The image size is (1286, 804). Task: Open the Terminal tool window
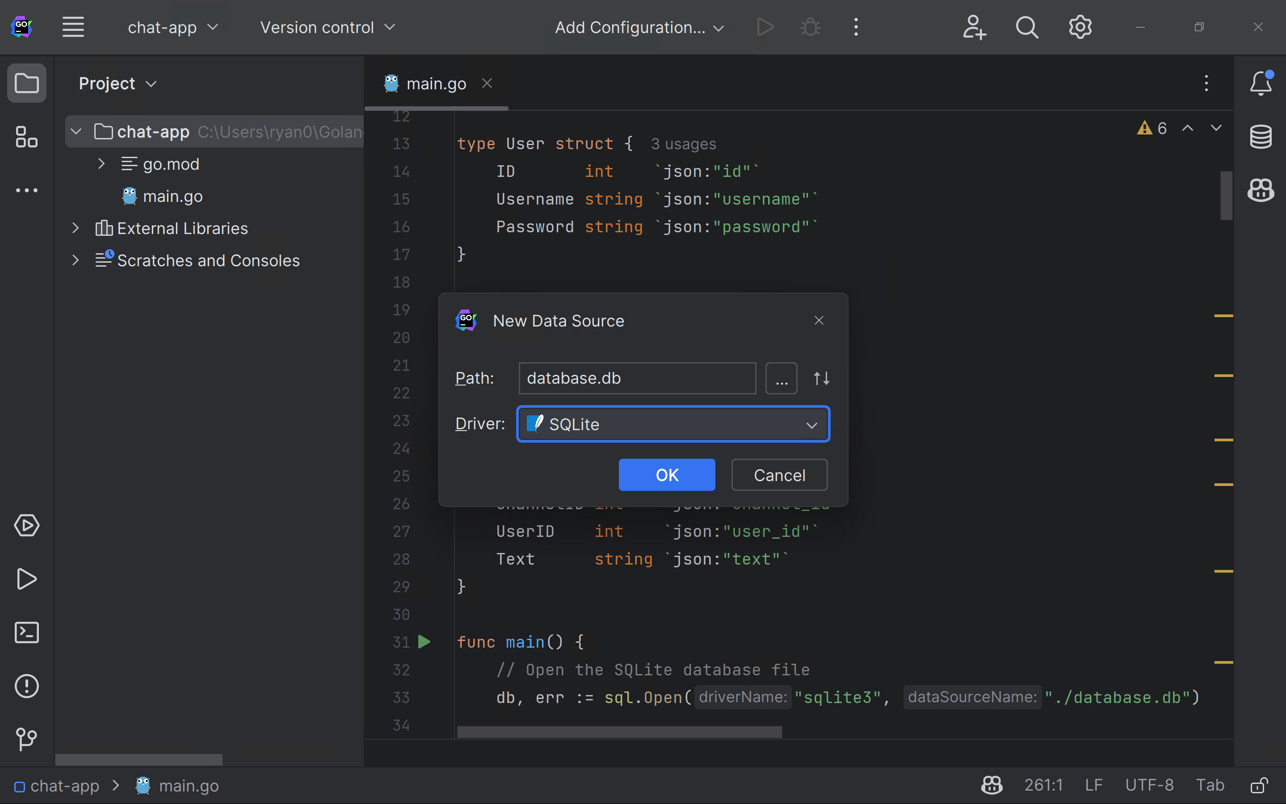26,632
